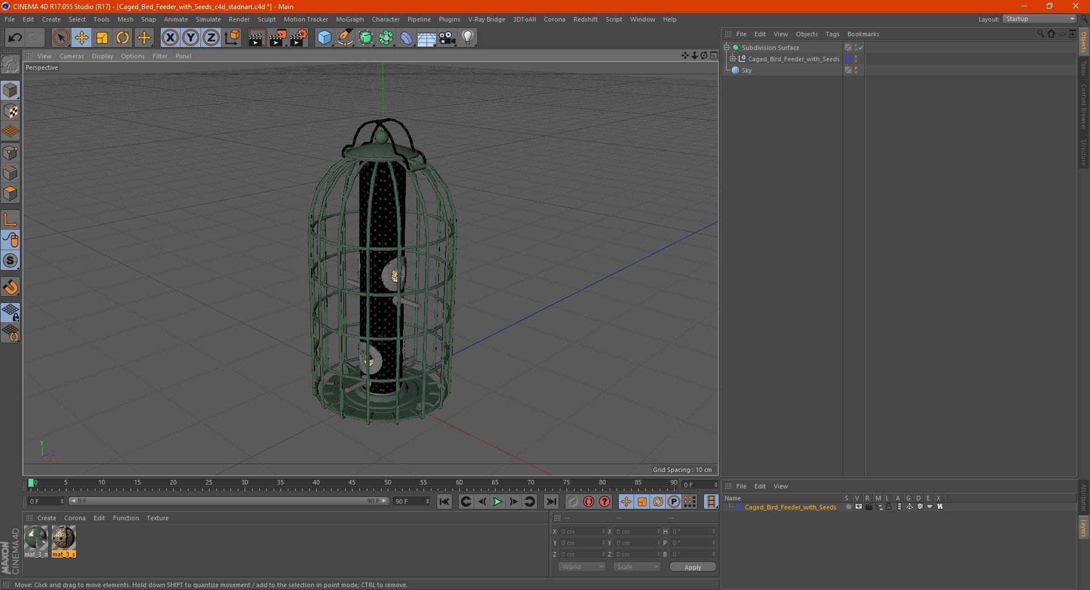Click the Apply button

tap(693, 567)
